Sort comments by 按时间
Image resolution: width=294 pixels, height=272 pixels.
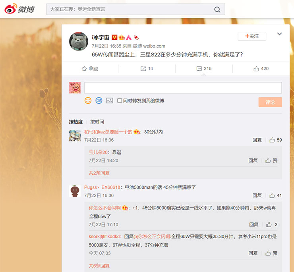[97, 122]
